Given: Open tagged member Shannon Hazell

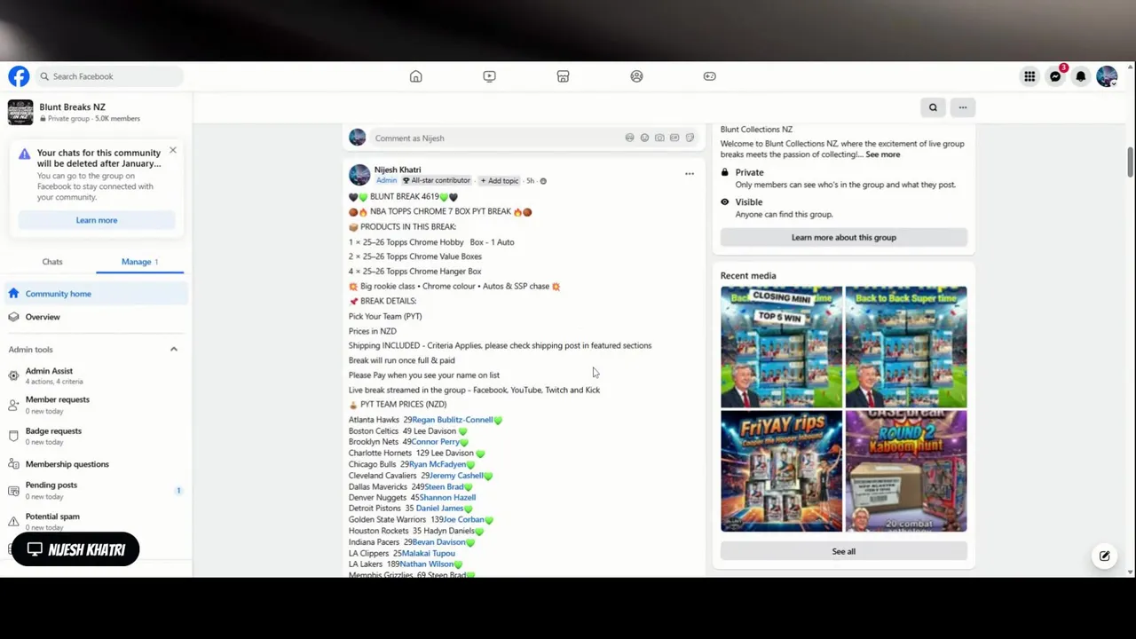Looking at the screenshot, I should click(447, 498).
